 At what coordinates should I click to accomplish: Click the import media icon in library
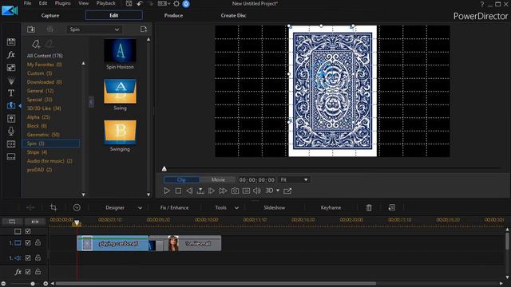click(31, 29)
